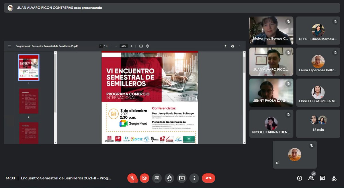Image resolution: width=344 pixels, height=188 pixels.
Task: Click muted mic icon on Laura Esperanza tile
Action: [x=335, y=52]
